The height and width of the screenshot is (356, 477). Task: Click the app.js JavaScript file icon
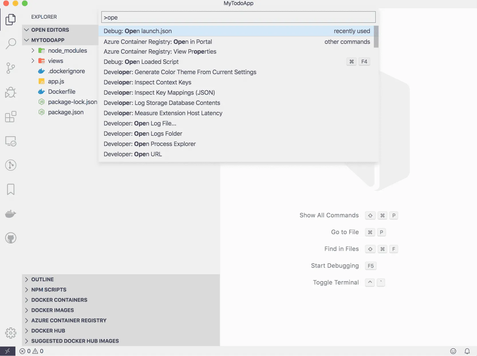click(42, 81)
